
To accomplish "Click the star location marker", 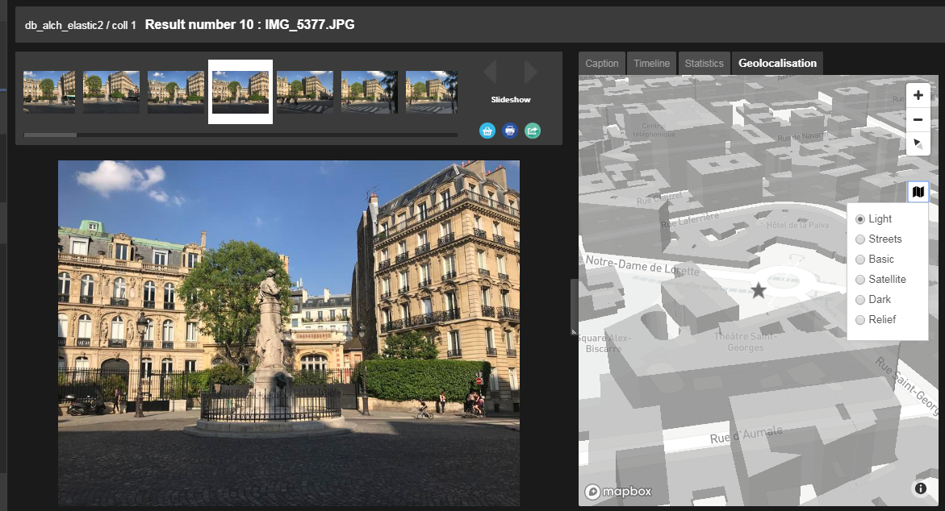I will (758, 291).
